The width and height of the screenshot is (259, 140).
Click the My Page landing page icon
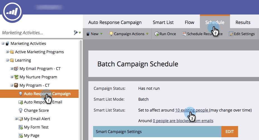point(21,136)
